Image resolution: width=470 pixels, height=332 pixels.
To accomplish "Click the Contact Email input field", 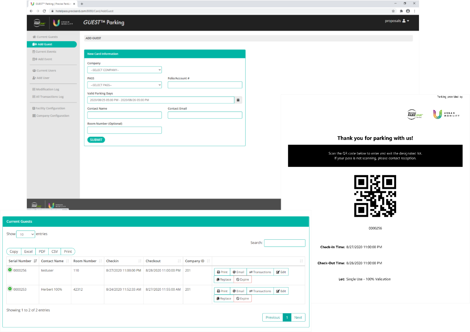I will click(x=205, y=115).
